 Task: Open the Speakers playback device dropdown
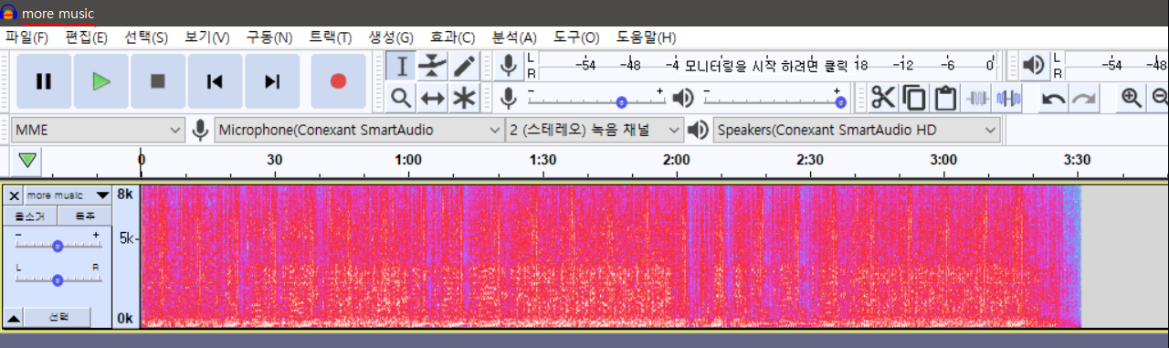857,130
